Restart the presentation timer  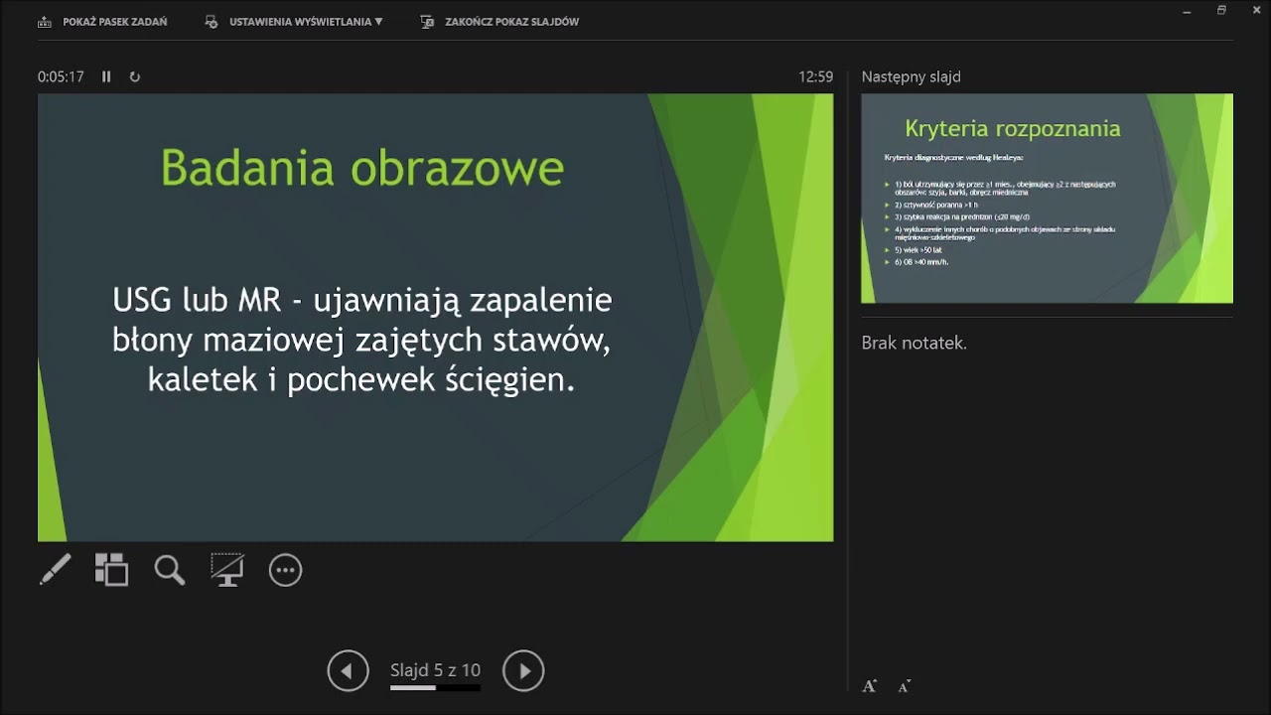coord(135,76)
